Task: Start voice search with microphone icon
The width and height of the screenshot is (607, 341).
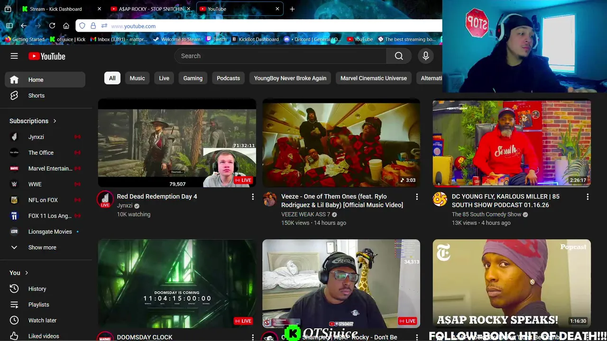Action: [426, 56]
